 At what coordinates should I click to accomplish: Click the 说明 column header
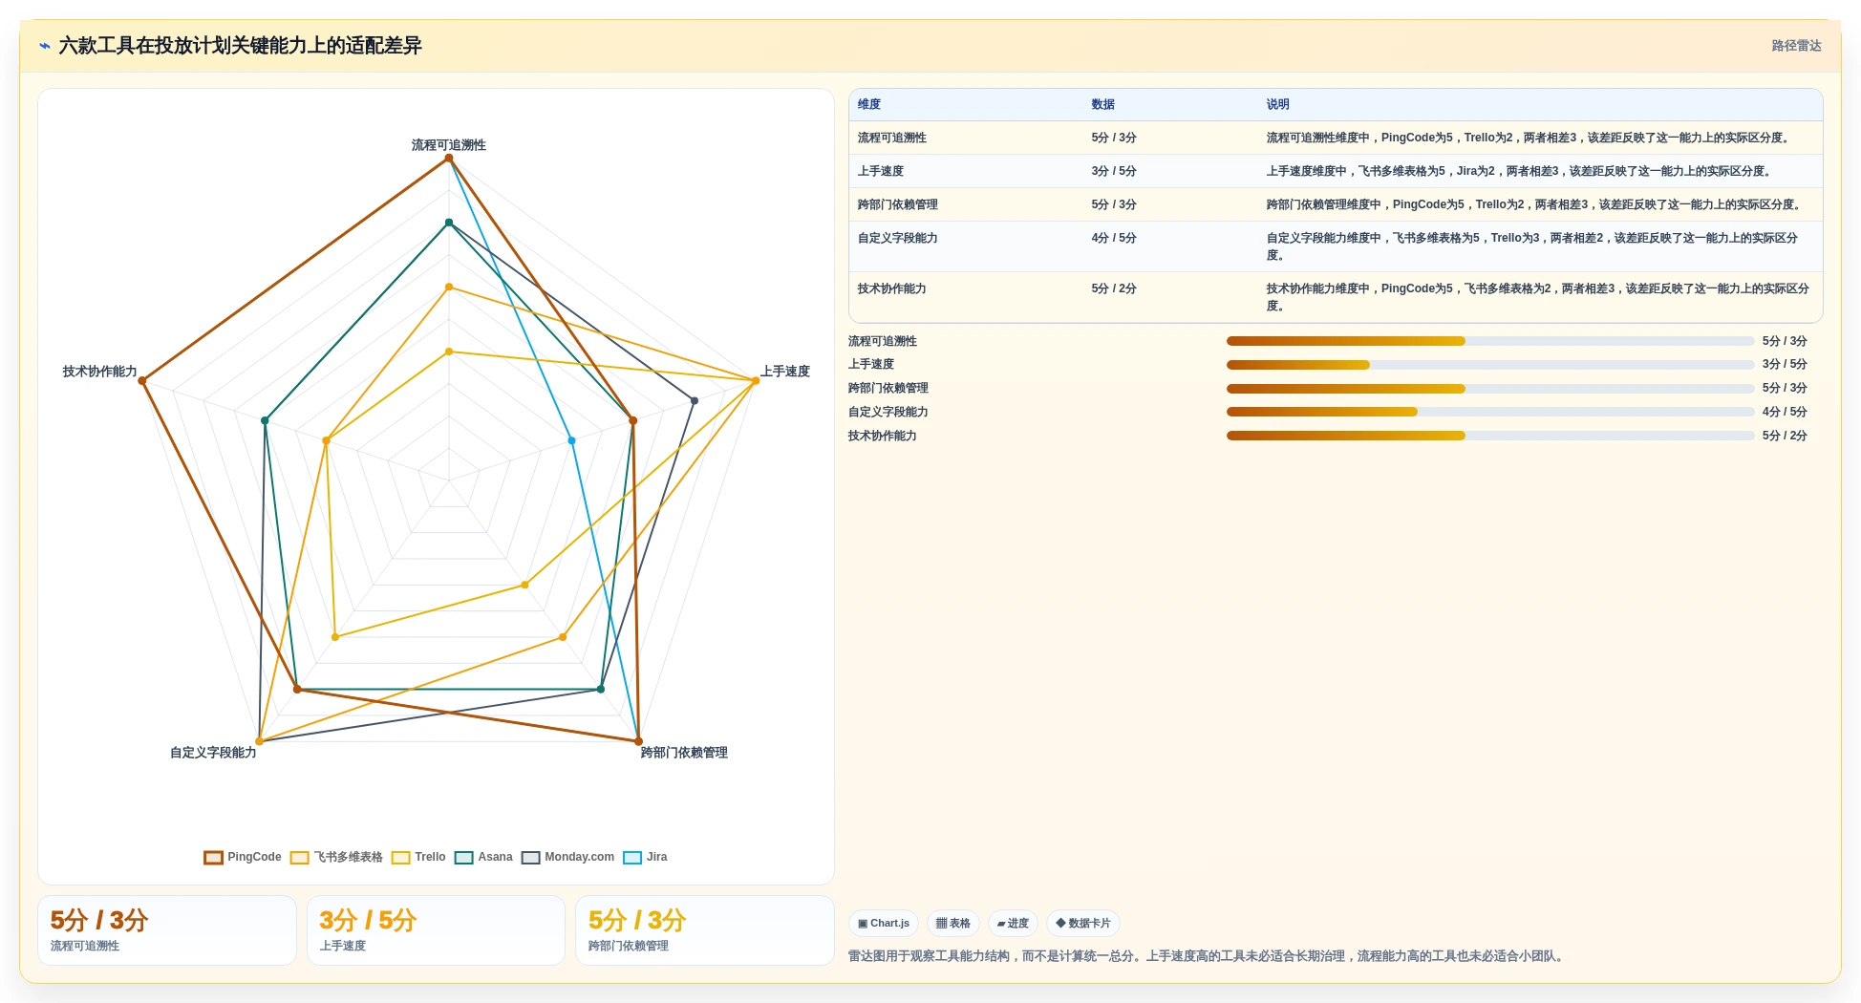tap(1278, 104)
